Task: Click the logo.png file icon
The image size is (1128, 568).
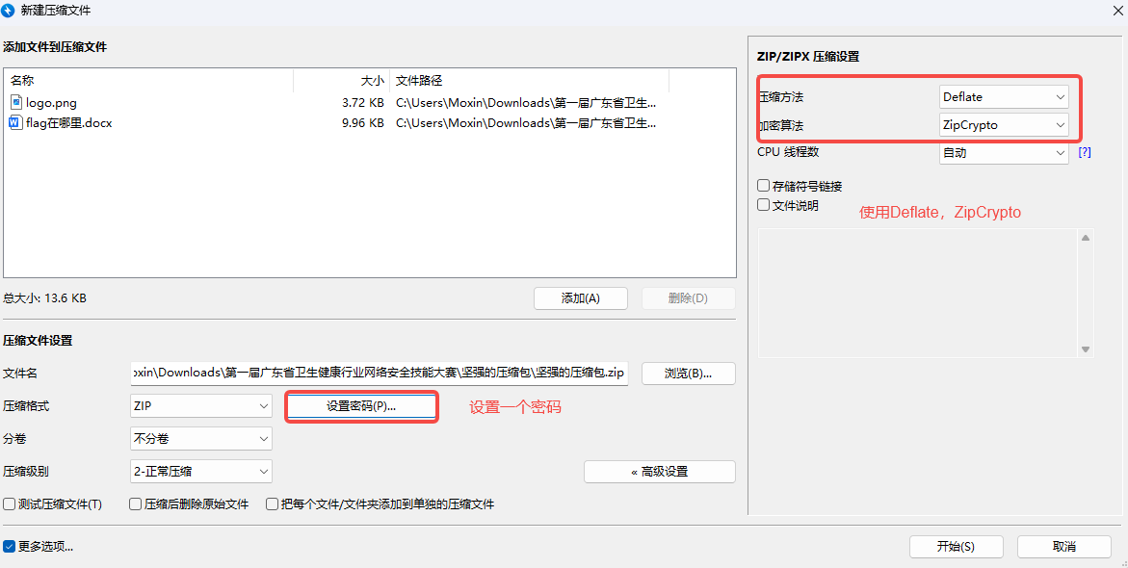Action: point(15,102)
